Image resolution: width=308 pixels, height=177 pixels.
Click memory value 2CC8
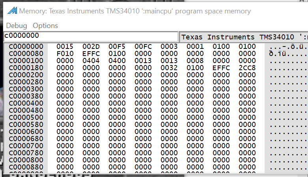click(x=247, y=68)
